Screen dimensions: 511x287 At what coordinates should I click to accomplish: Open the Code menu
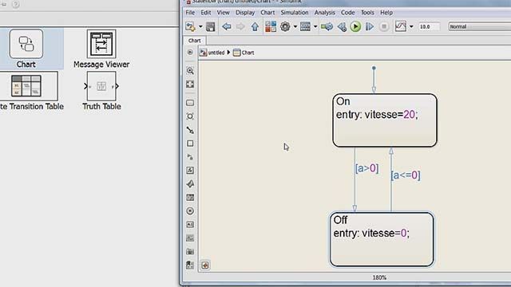click(348, 13)
